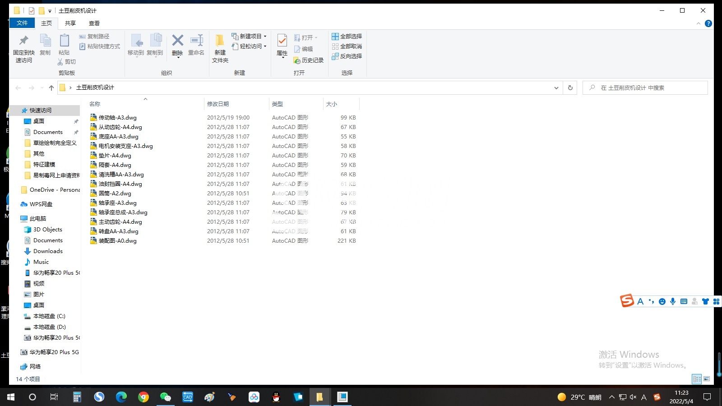Open the 文件 menu
Image resolution: width=722 pixels, height=406 pixels.
pyautogui.click(x=22, y=23)
